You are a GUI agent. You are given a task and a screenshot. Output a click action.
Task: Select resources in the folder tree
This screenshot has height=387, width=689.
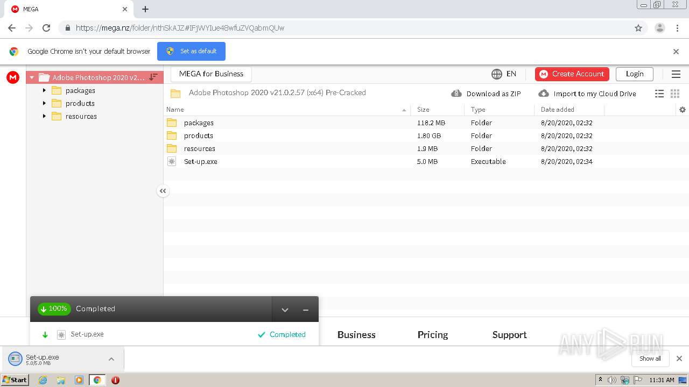[81, 116]
